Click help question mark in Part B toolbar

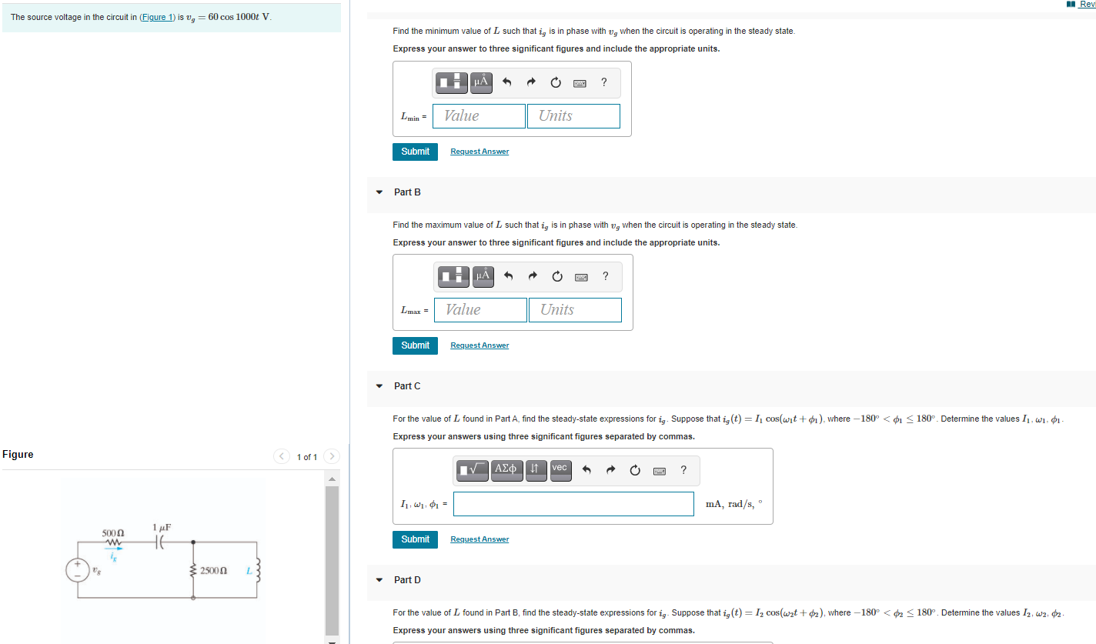point(606,276)
